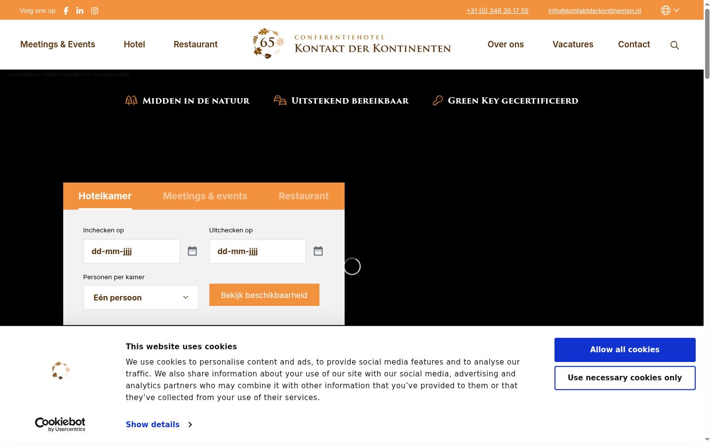Viewport: 711px width, 444px height.
Task: Select the Hotelkamer tab
Action: pyautogui.click(x=105, y=196)
